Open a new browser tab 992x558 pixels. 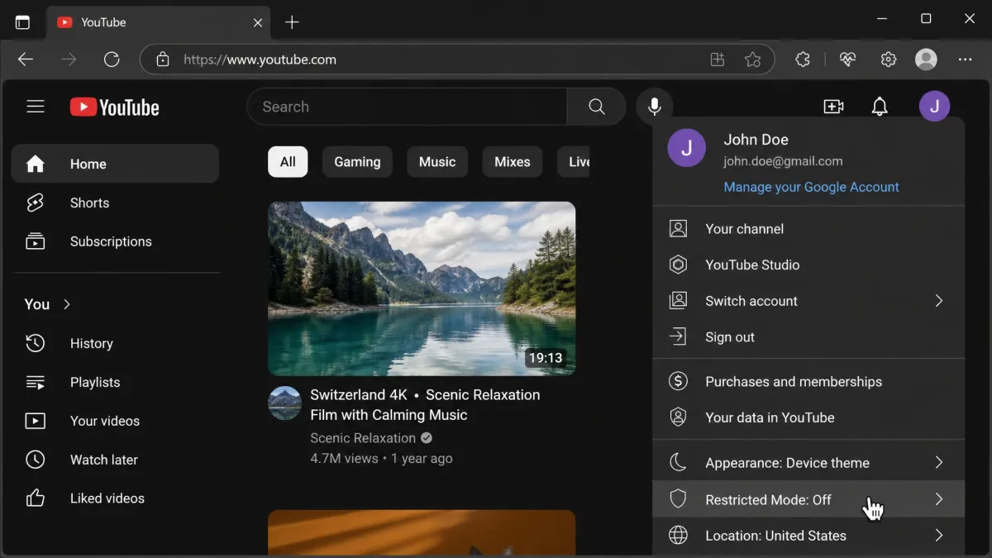[292, 22]
